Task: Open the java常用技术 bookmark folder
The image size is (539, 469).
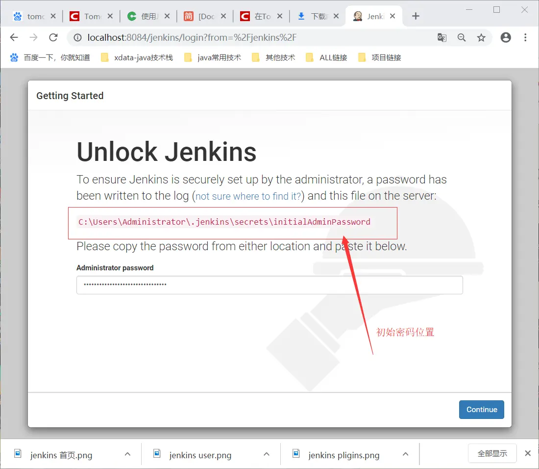Action: click(212, 57)
